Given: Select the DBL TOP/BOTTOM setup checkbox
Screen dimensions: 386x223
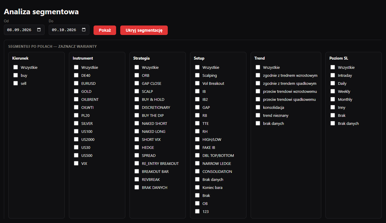Looking at the screenshot, I should click(197, 155).
